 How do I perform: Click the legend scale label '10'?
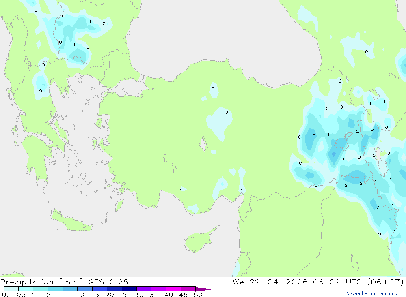point(80,295)
